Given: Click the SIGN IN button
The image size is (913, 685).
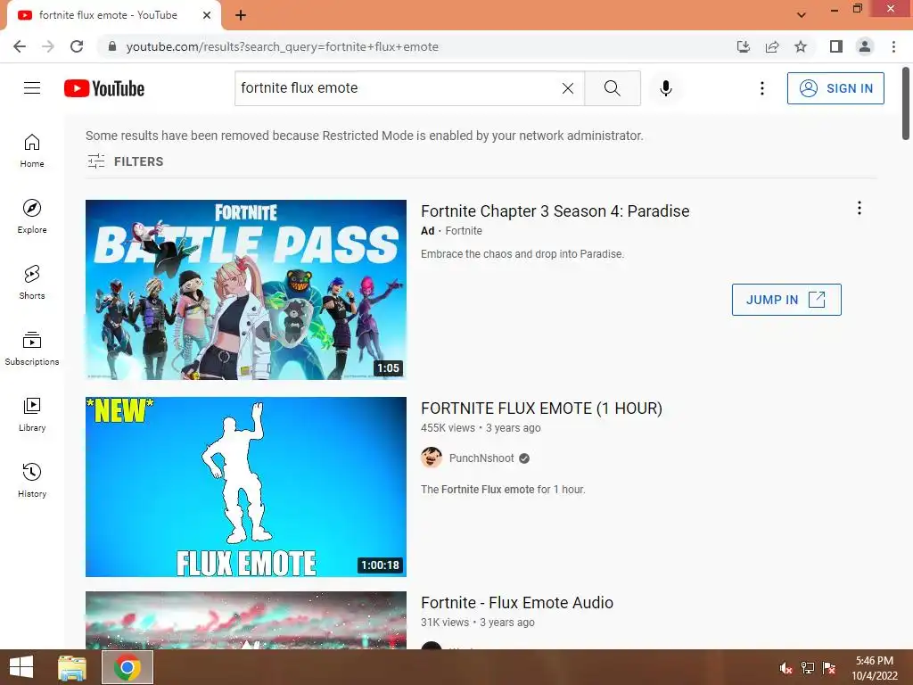Looking at the screenshot, I should point(835,88).
